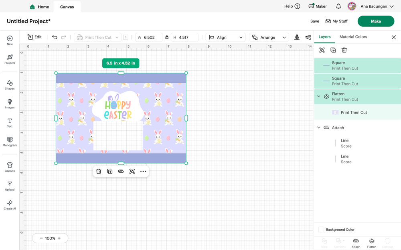Toggle the size lock icon

point(167,37)
